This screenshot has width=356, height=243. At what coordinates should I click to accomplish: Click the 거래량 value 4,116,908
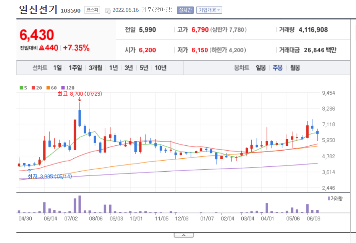point(313,30)
